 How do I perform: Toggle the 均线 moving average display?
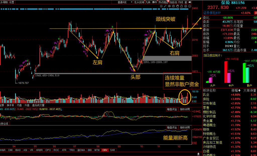tap(180, 2)
